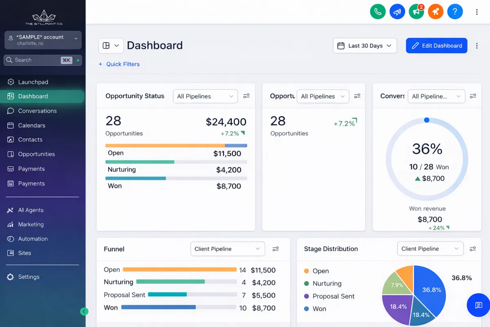Click the Quick Filters link

(123, 64)
